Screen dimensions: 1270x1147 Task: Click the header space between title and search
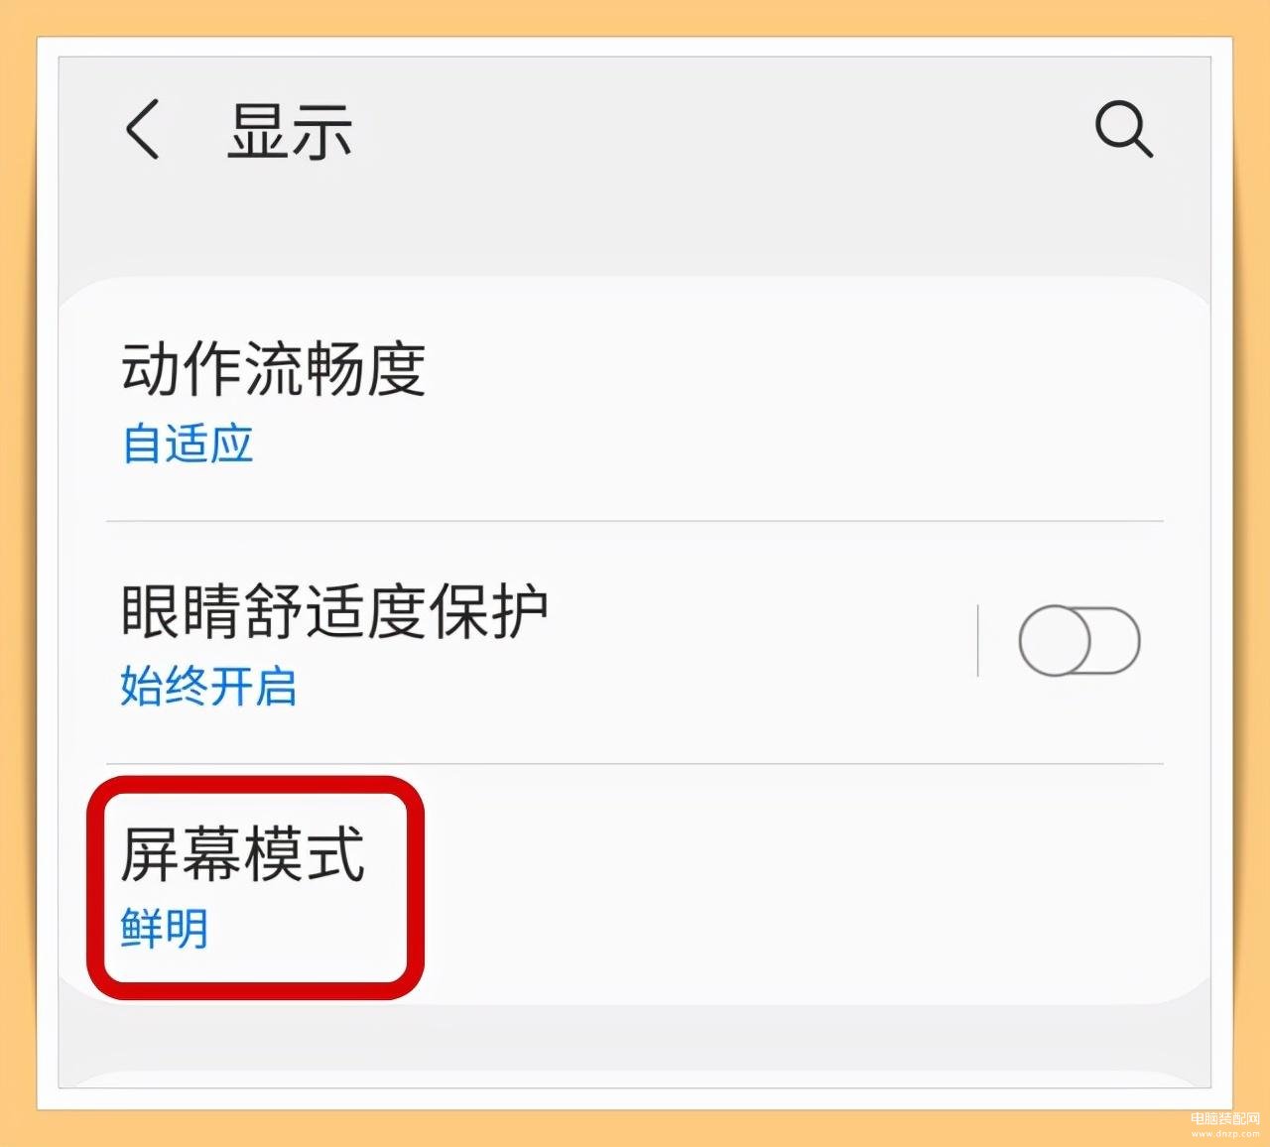(722, 130)
